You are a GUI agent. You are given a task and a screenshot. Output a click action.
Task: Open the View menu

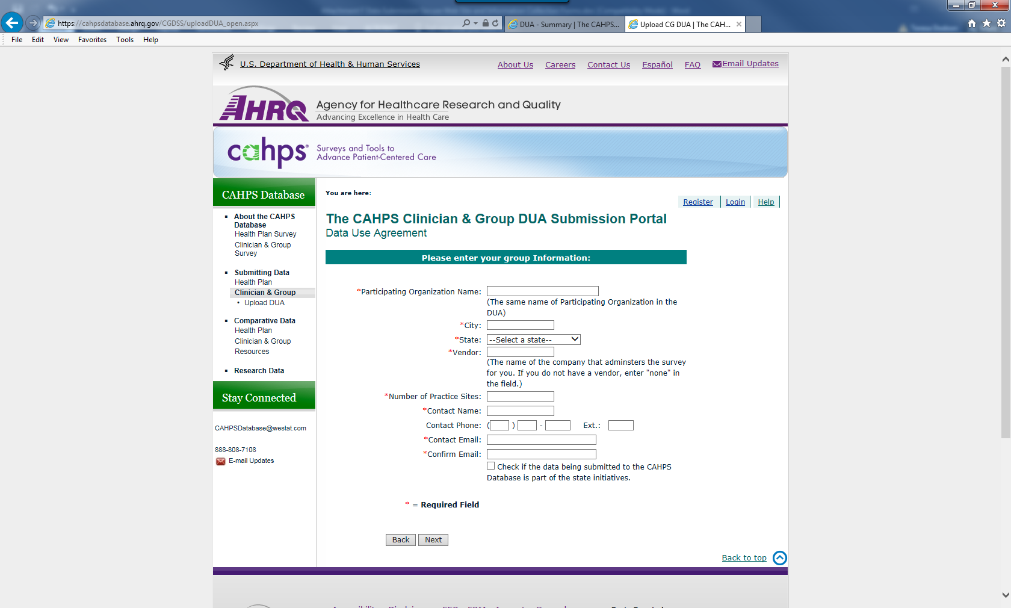(x=61, y=40)
